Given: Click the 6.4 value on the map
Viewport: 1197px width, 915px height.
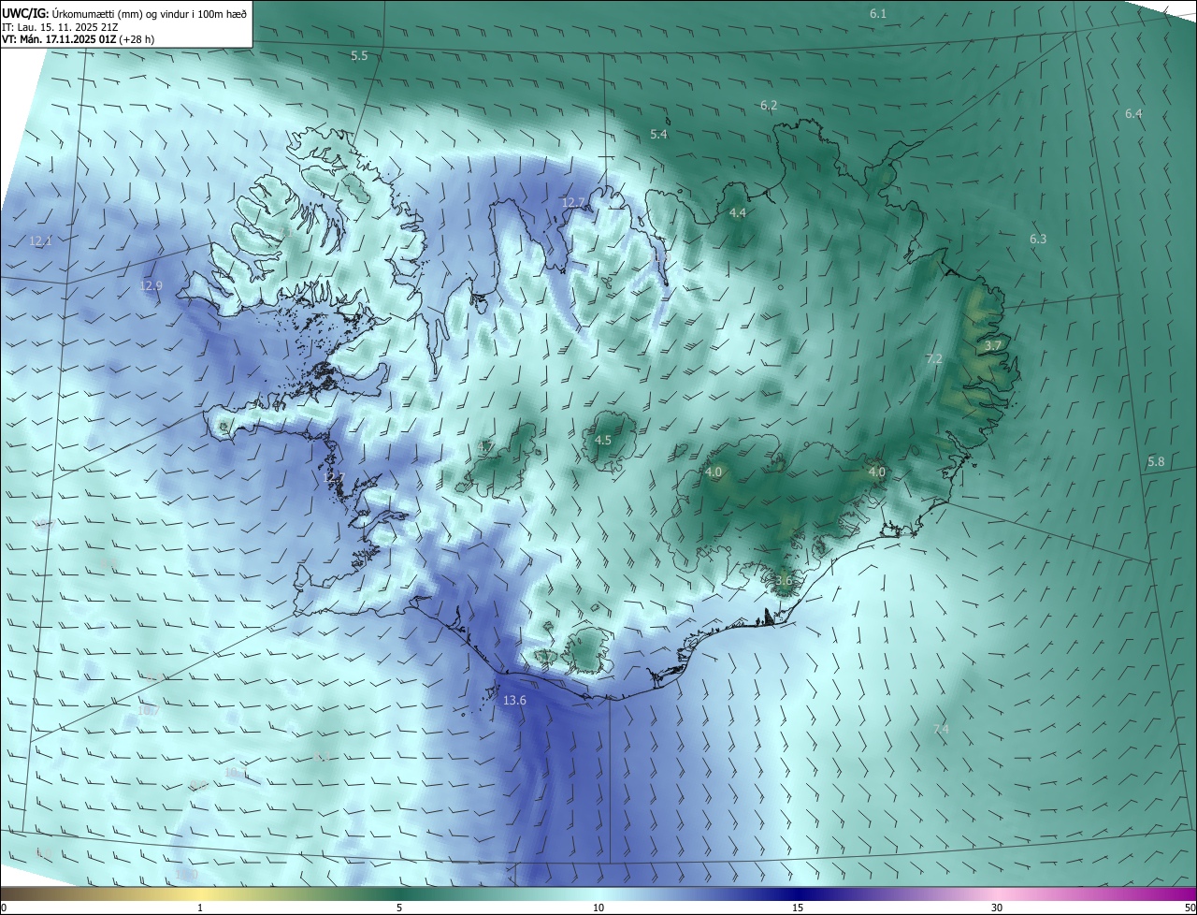Looking at the screenshot, I should click(x=1133, y=114).
